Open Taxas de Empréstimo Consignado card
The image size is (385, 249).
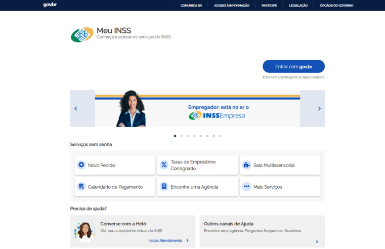197,165
